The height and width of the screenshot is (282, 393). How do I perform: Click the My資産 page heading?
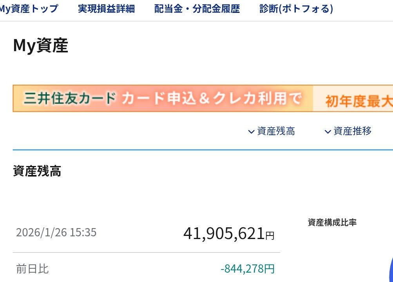click(x=40, y=46)
